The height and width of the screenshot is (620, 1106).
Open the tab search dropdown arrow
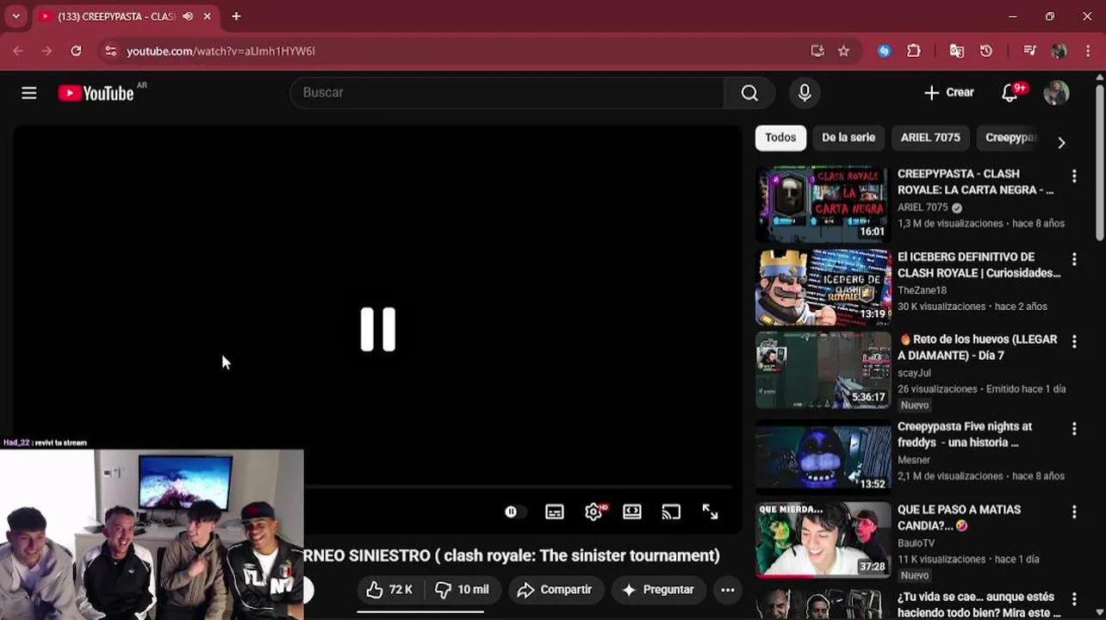coord(16,16)
